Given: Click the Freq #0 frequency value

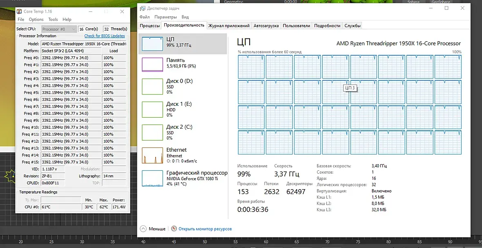Looking at the screenshot, I should click(71, 58).
